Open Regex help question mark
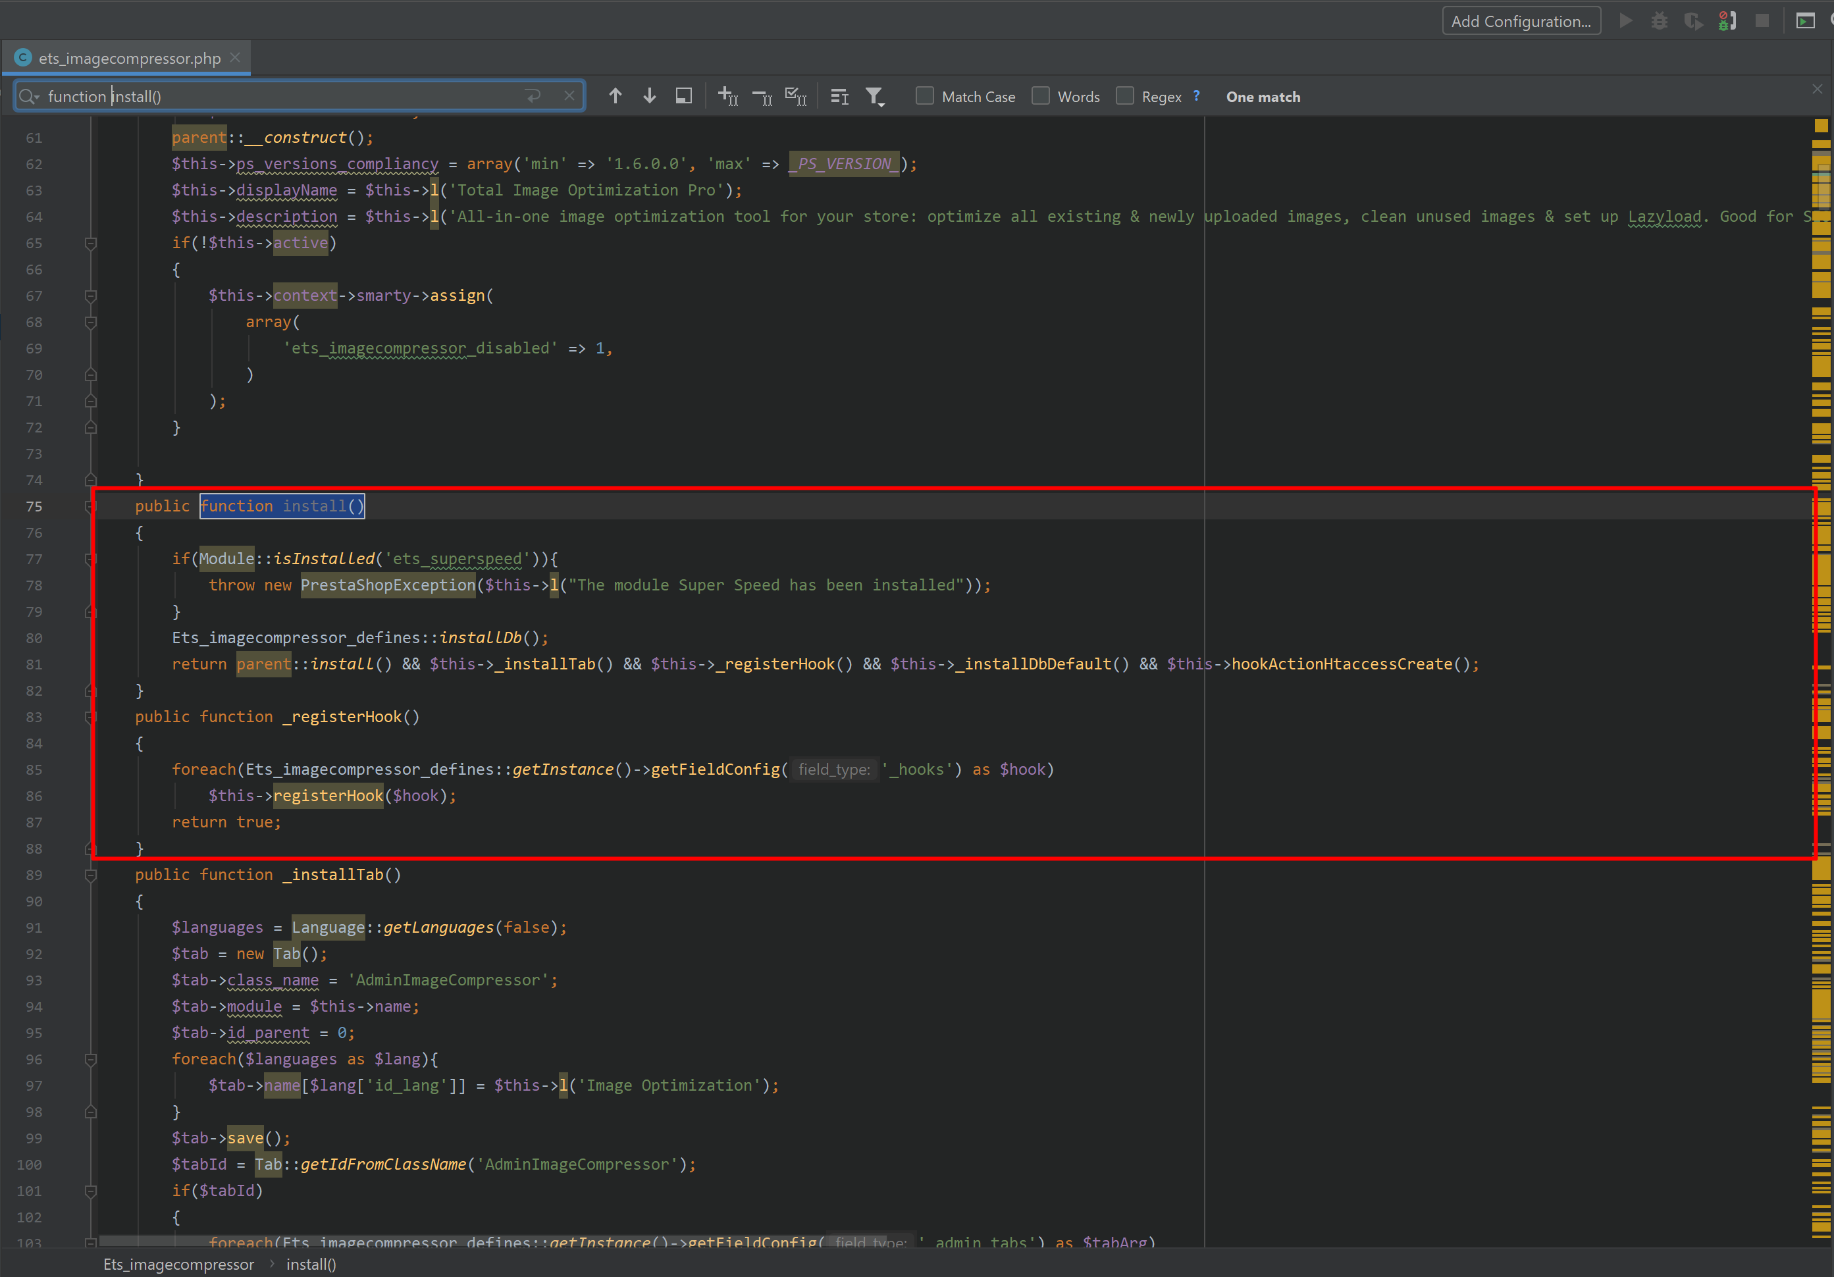This screenshot has height=1277, width=1834. [x=1197, y=96]
